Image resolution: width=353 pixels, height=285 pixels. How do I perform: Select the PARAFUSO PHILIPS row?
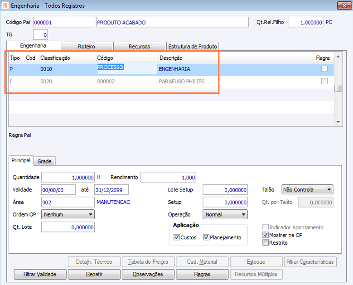pos(171,81)
